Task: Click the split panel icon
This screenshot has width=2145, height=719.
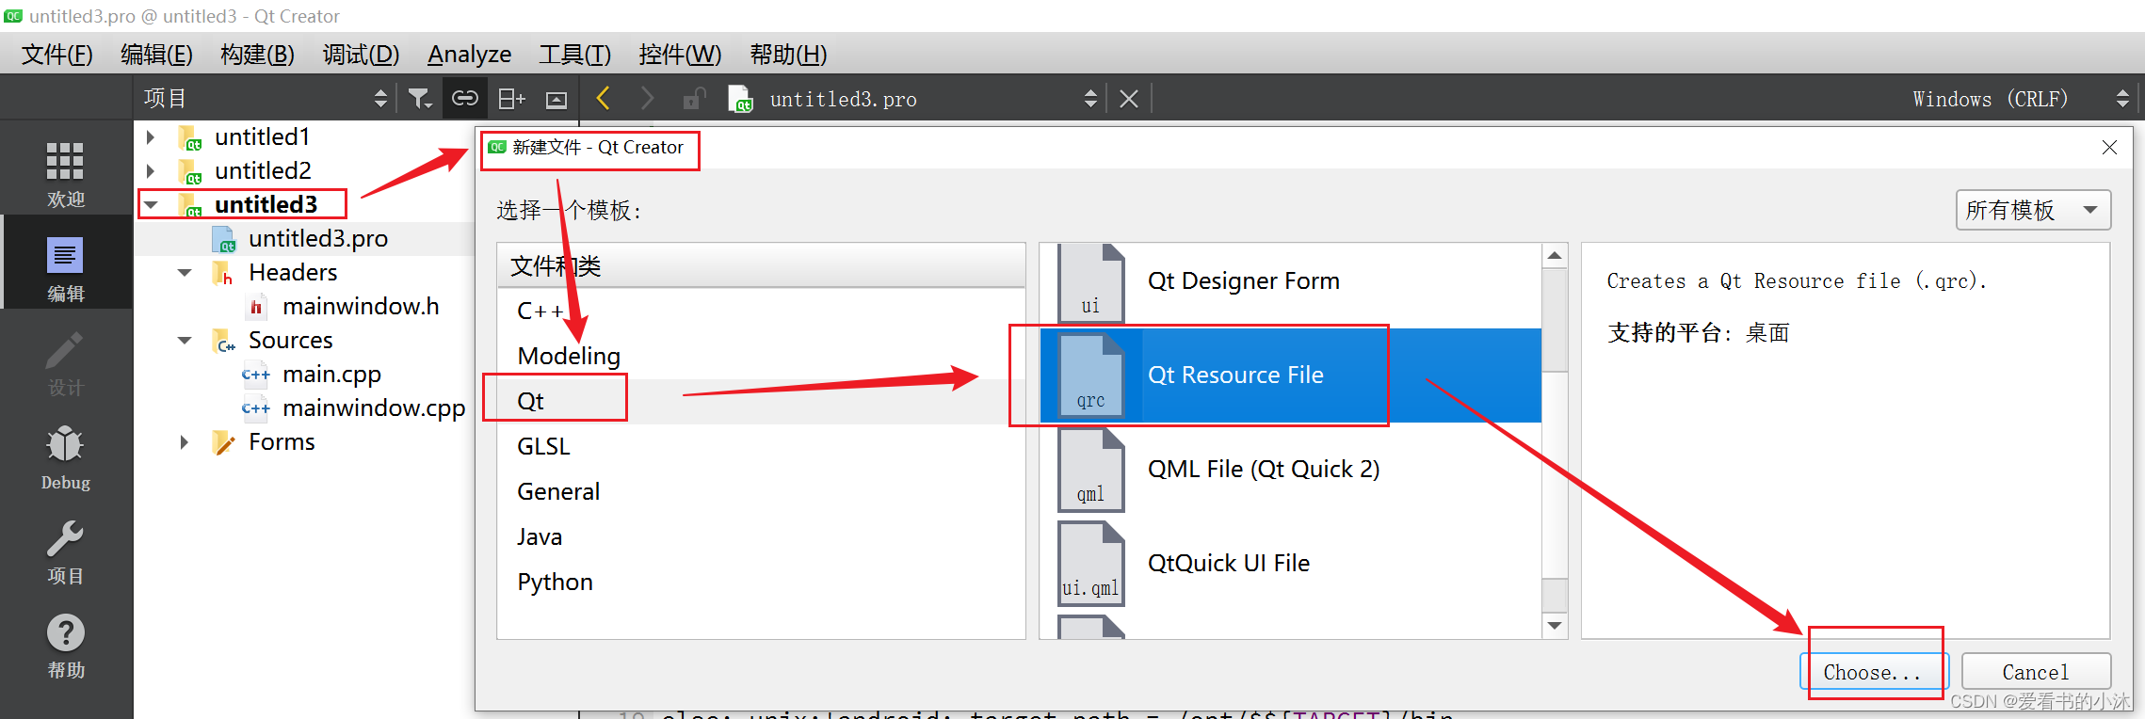Action: point(511,98)
